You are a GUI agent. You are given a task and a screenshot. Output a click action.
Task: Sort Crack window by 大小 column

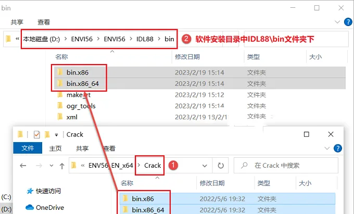305,183
